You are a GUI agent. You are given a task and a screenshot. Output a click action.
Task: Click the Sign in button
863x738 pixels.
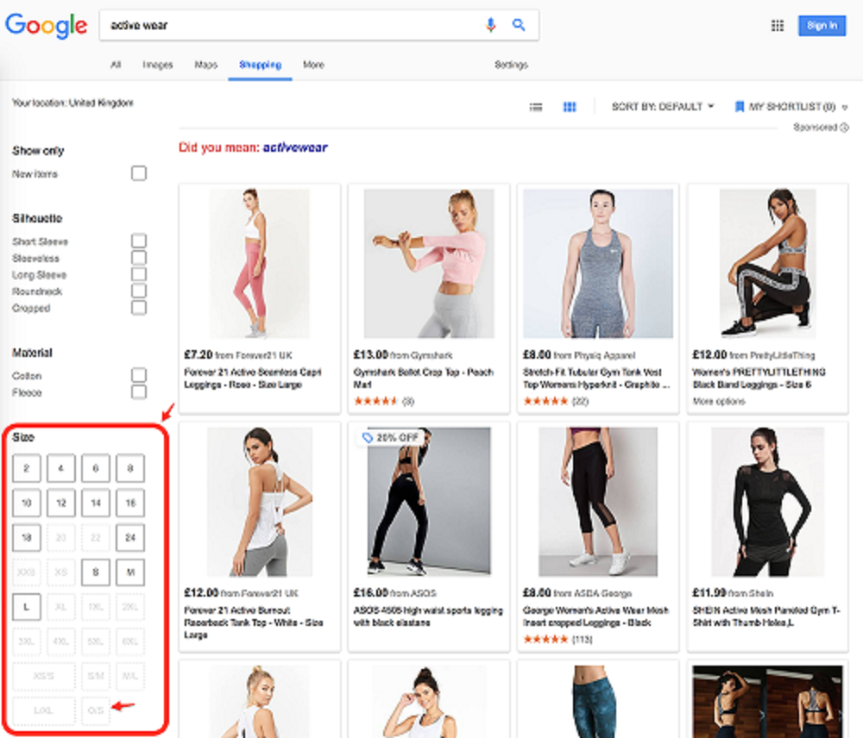tap(822, 26)
